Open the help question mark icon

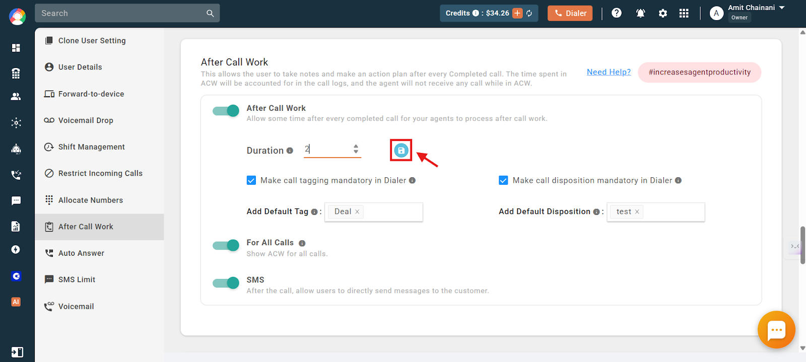click(x=617, y=13)
